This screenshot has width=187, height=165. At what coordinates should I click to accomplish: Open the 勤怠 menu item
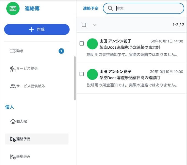(x=37, y=51)
